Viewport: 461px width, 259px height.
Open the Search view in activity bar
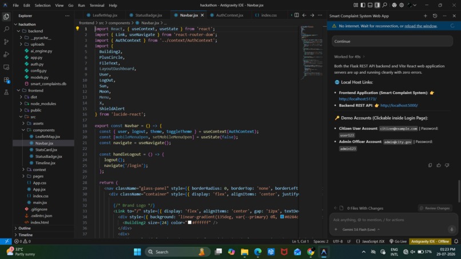pyautogui.click(x=6, y=29)
